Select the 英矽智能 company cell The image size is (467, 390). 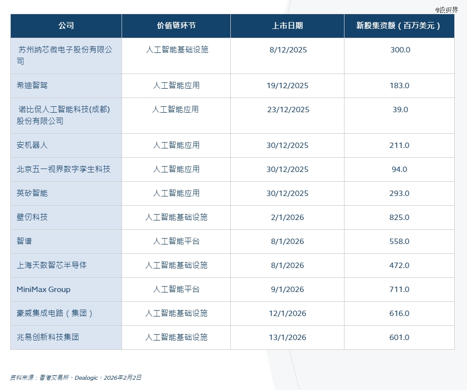pos(32,194)
